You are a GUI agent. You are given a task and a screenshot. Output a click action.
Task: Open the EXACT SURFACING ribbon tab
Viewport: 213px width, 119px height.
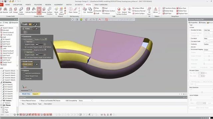(x=101, y=5)
